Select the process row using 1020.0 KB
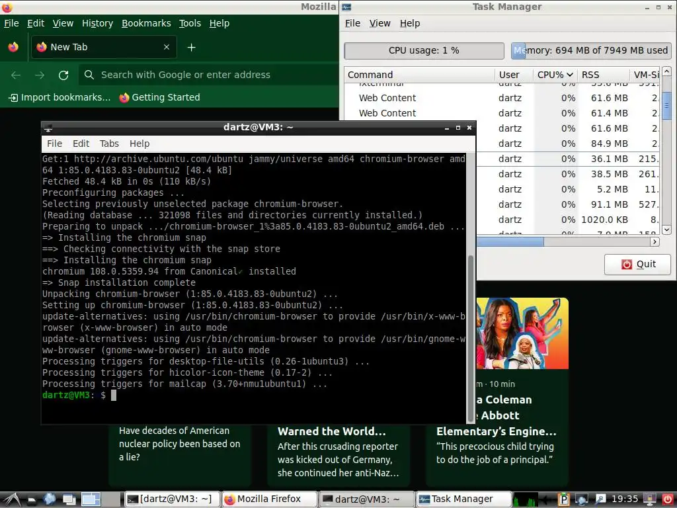 [568, 220]
